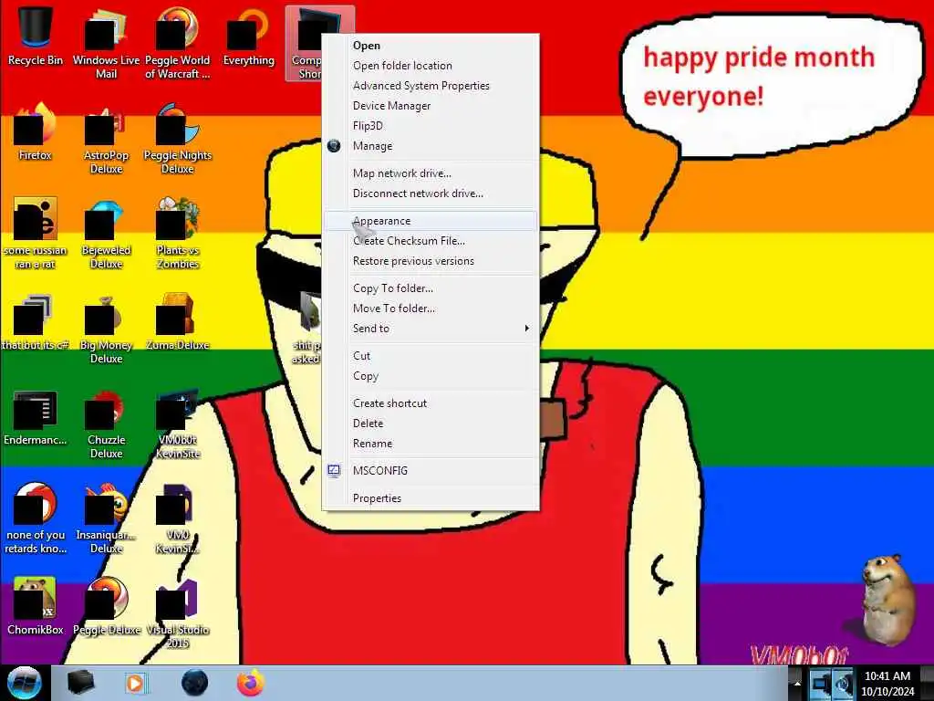Choose Copy in context menu

click(x=431, y=376)
